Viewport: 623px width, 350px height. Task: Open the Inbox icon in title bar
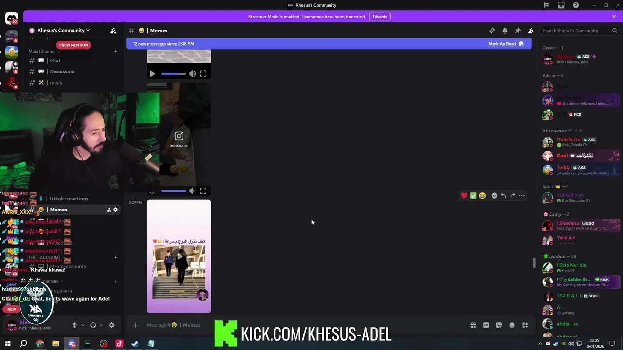(x=561, y=5)
